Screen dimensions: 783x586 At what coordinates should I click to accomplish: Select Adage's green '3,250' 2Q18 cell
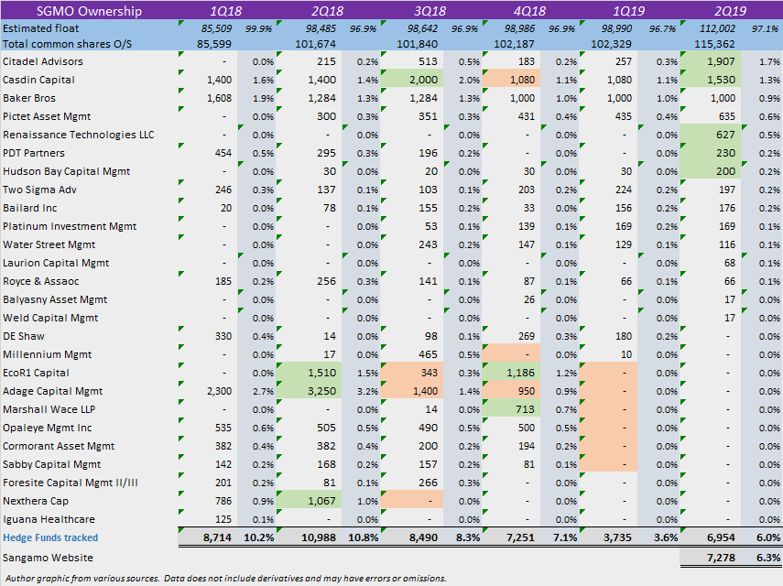(x=309, y=391)
